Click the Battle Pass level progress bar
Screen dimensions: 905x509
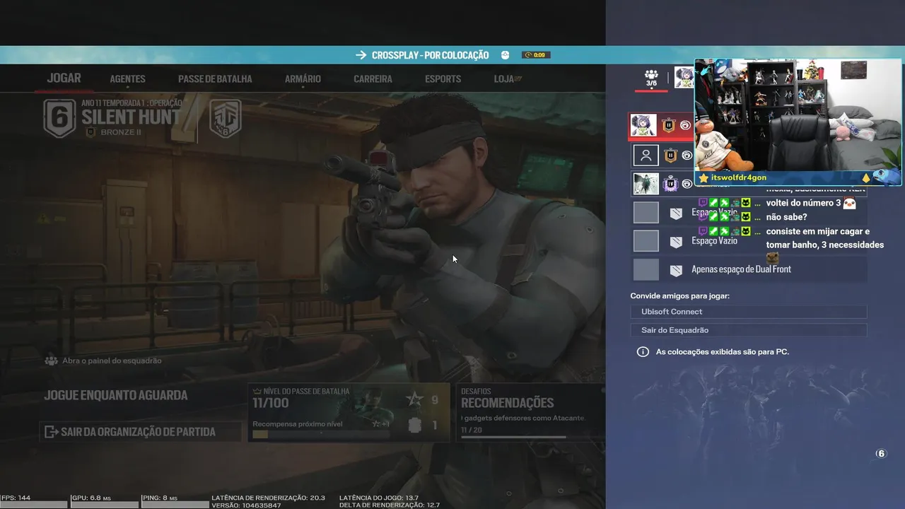pyautogui.click(x=320, y=434)
